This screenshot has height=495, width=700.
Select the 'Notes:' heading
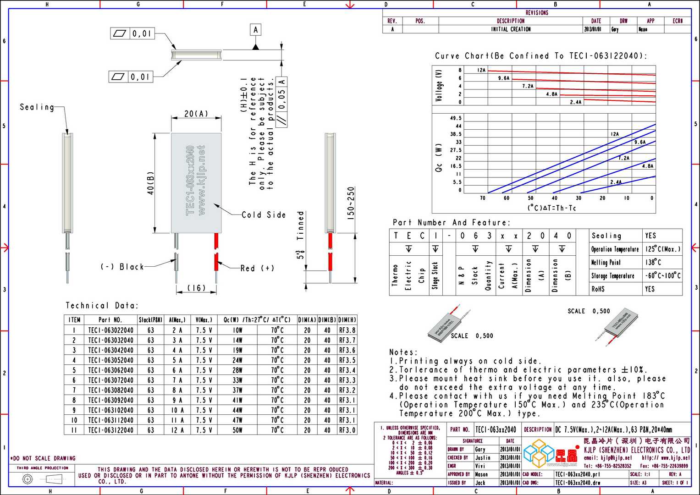point(403,352)
